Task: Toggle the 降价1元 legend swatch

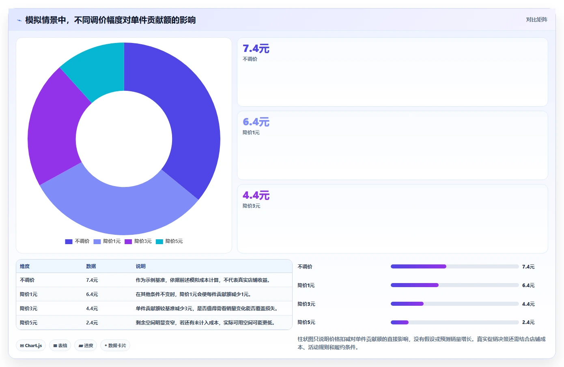Action: 97,241
